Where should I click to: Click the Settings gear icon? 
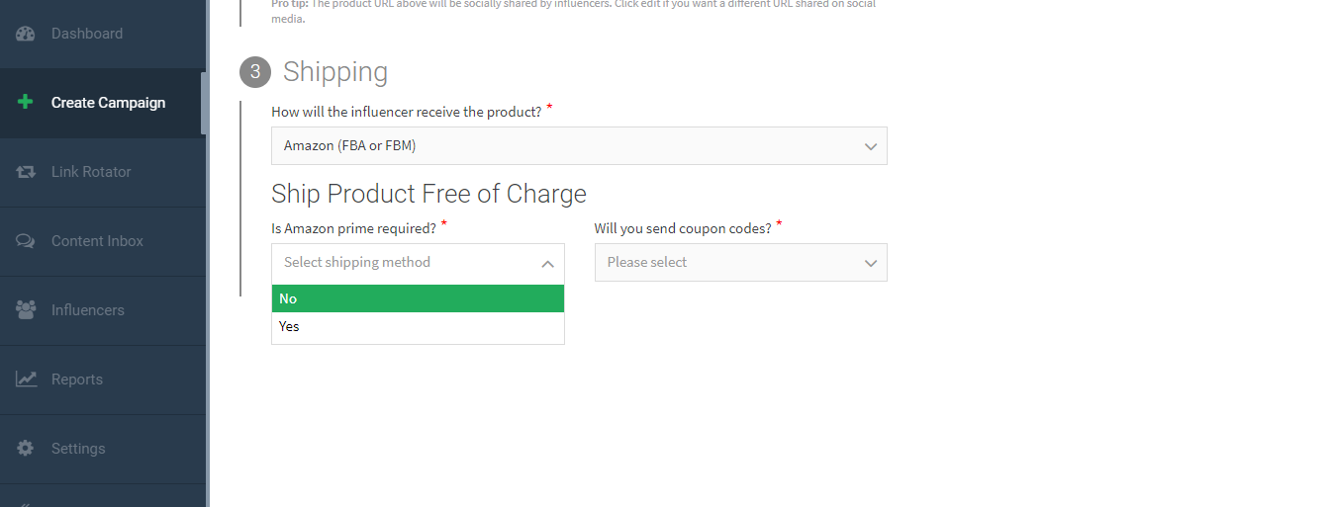[26, 449]
